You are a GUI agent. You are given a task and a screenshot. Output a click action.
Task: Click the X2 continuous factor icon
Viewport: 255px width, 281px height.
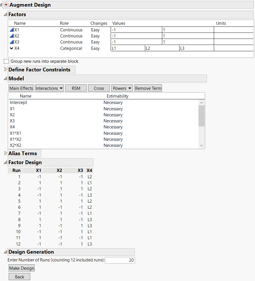[x=12, y=36]
